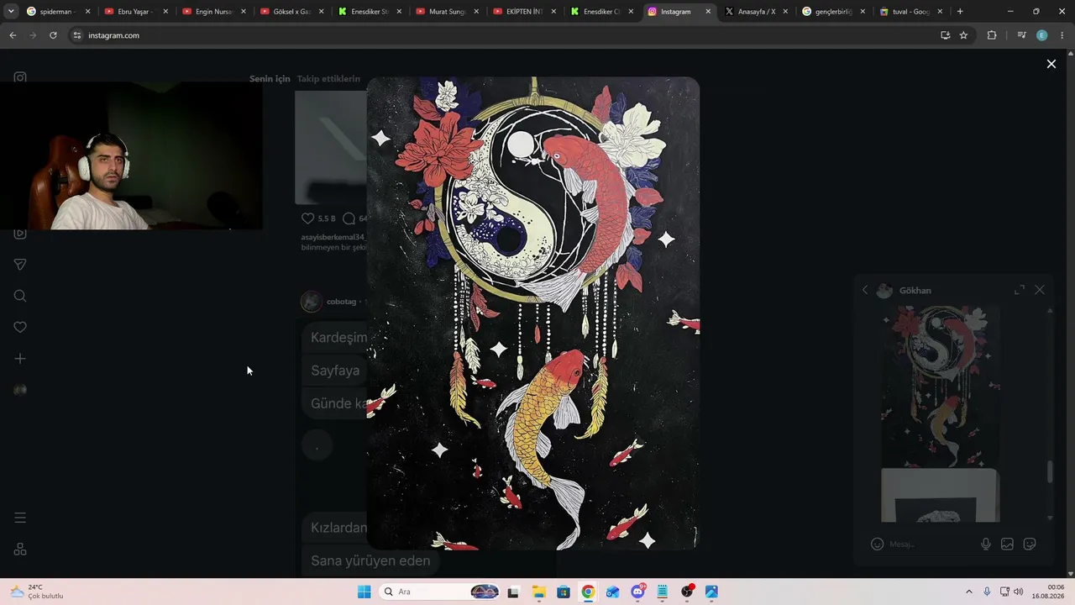This screenshot has width=1075, height=605.
Task: Open Discord from the taskbar
Action: coord(637,592)
